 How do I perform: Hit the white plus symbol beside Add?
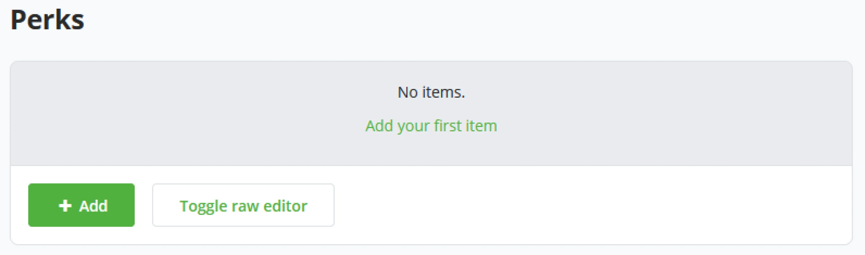click(65, 205)
